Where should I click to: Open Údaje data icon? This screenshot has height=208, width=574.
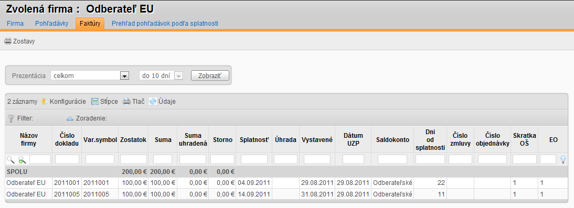click(x=153, y=101)
